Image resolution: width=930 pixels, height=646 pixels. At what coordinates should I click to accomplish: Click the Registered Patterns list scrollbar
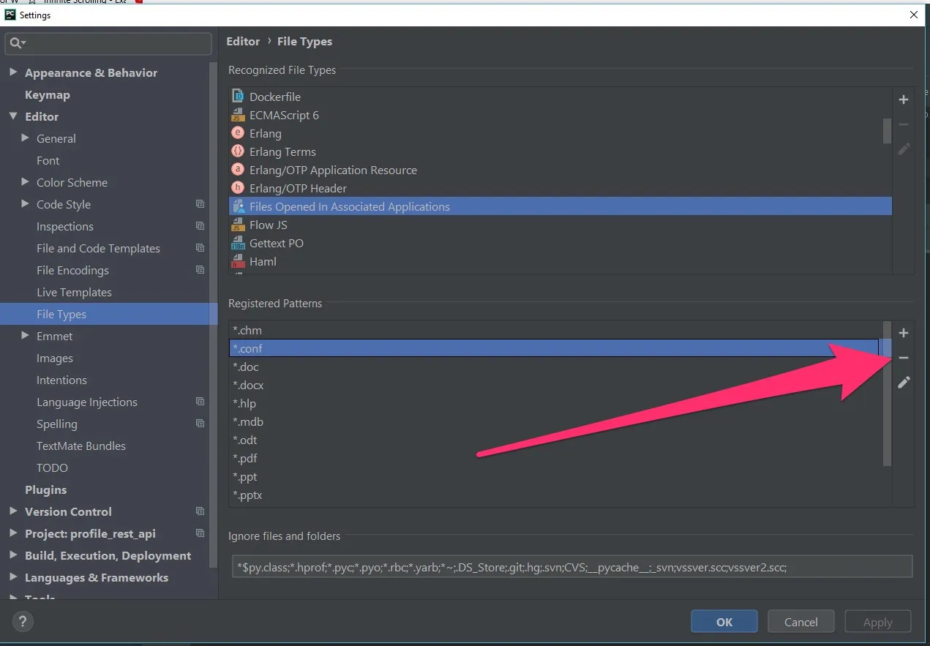coord(887,394)
